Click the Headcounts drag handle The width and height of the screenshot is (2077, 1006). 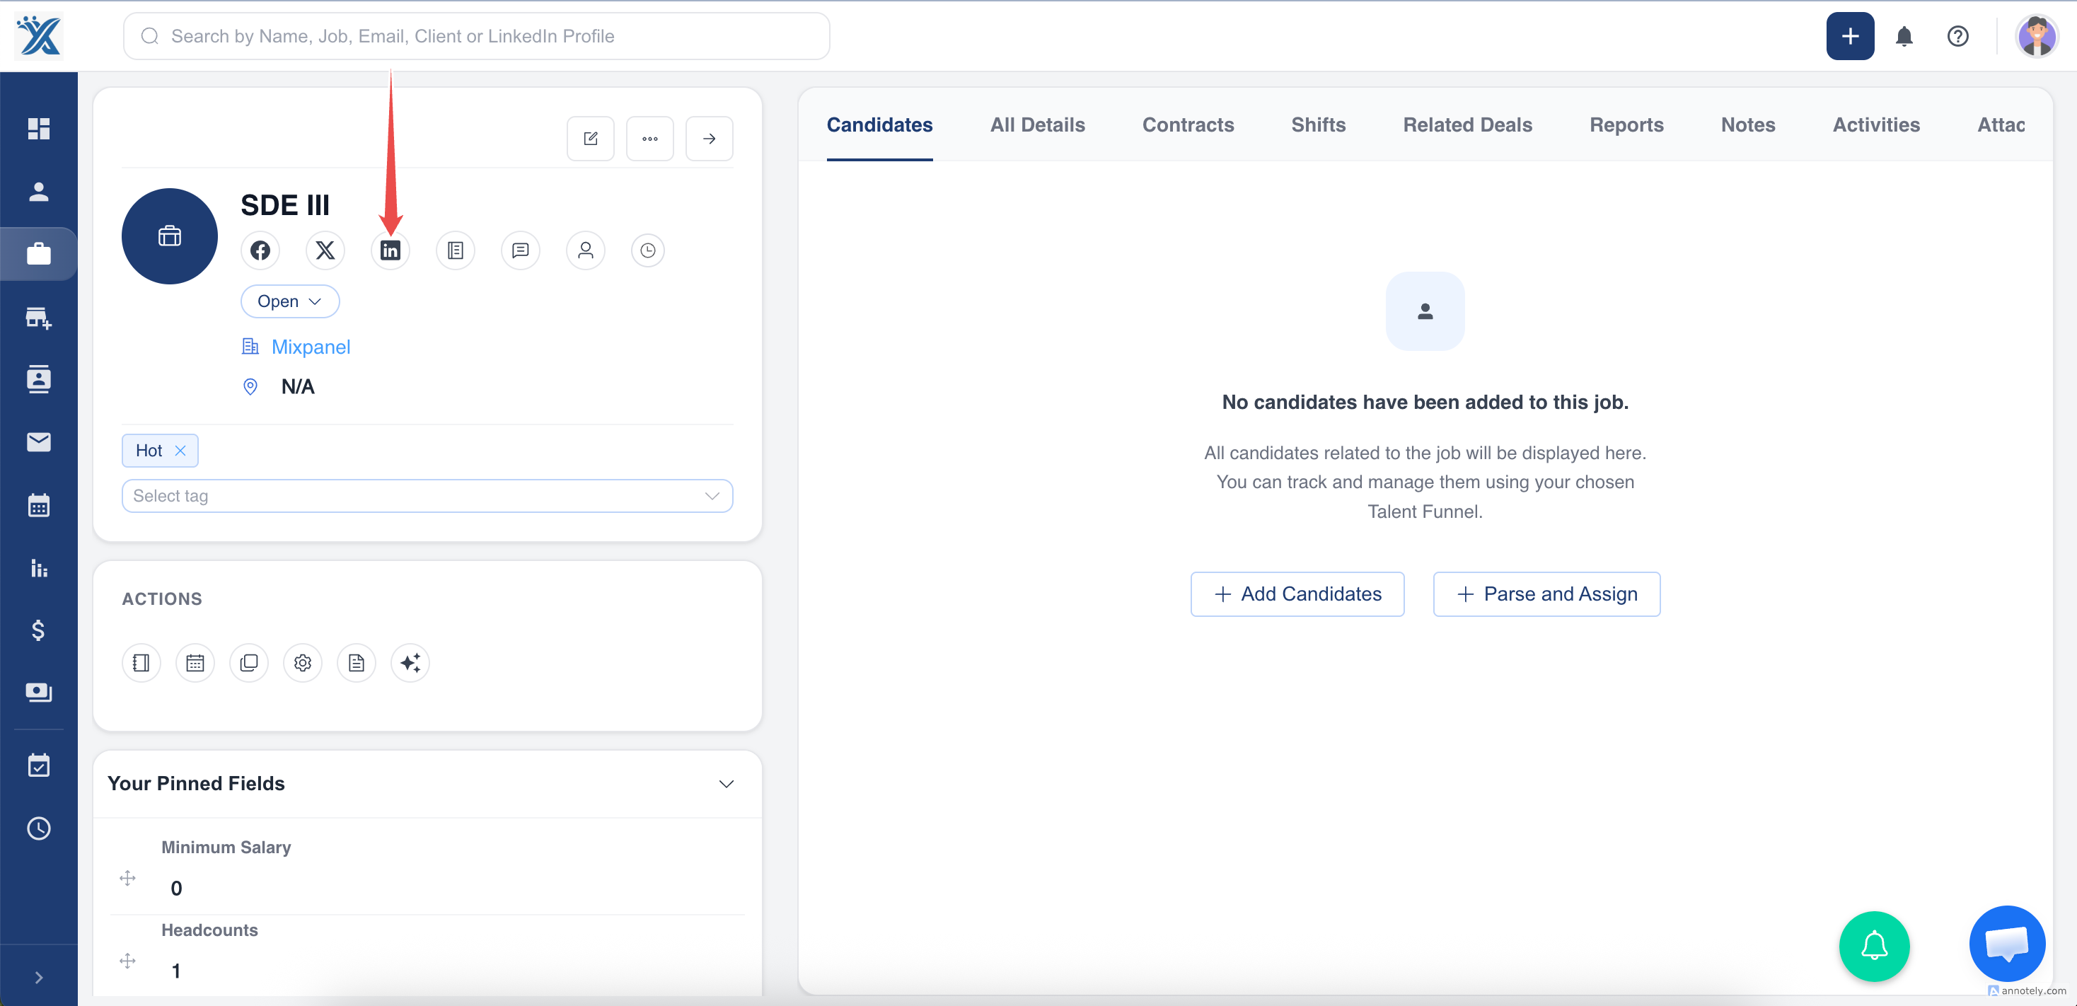click(127, 960)
